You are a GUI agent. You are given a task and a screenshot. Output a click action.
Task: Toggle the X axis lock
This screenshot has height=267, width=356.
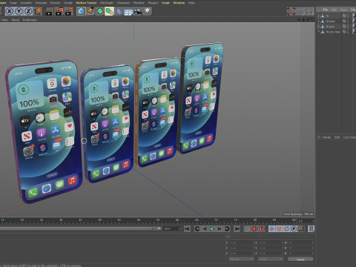(x=9, y=11)
